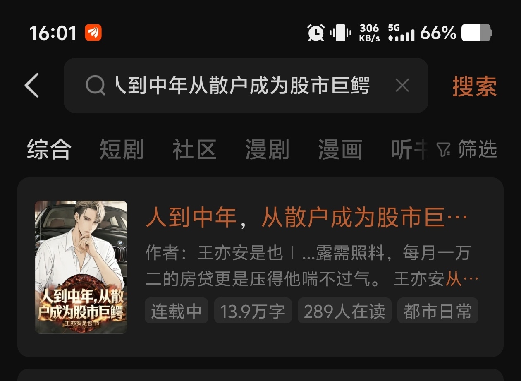This screenshot has width=521, height=381.
Task: Tap the orange 搜索 button
Action: [475, 86]
